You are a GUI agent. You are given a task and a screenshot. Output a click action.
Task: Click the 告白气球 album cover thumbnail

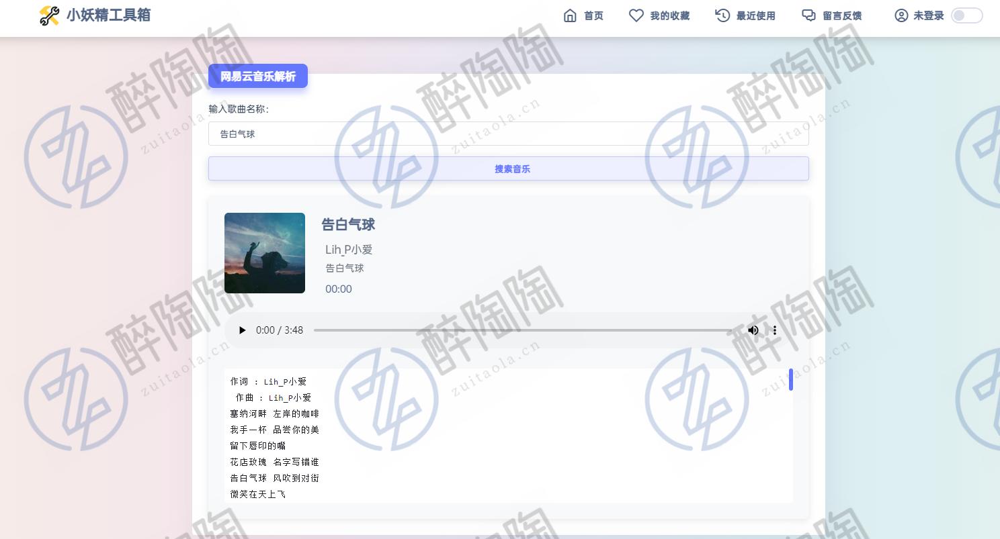click(265, 253)
